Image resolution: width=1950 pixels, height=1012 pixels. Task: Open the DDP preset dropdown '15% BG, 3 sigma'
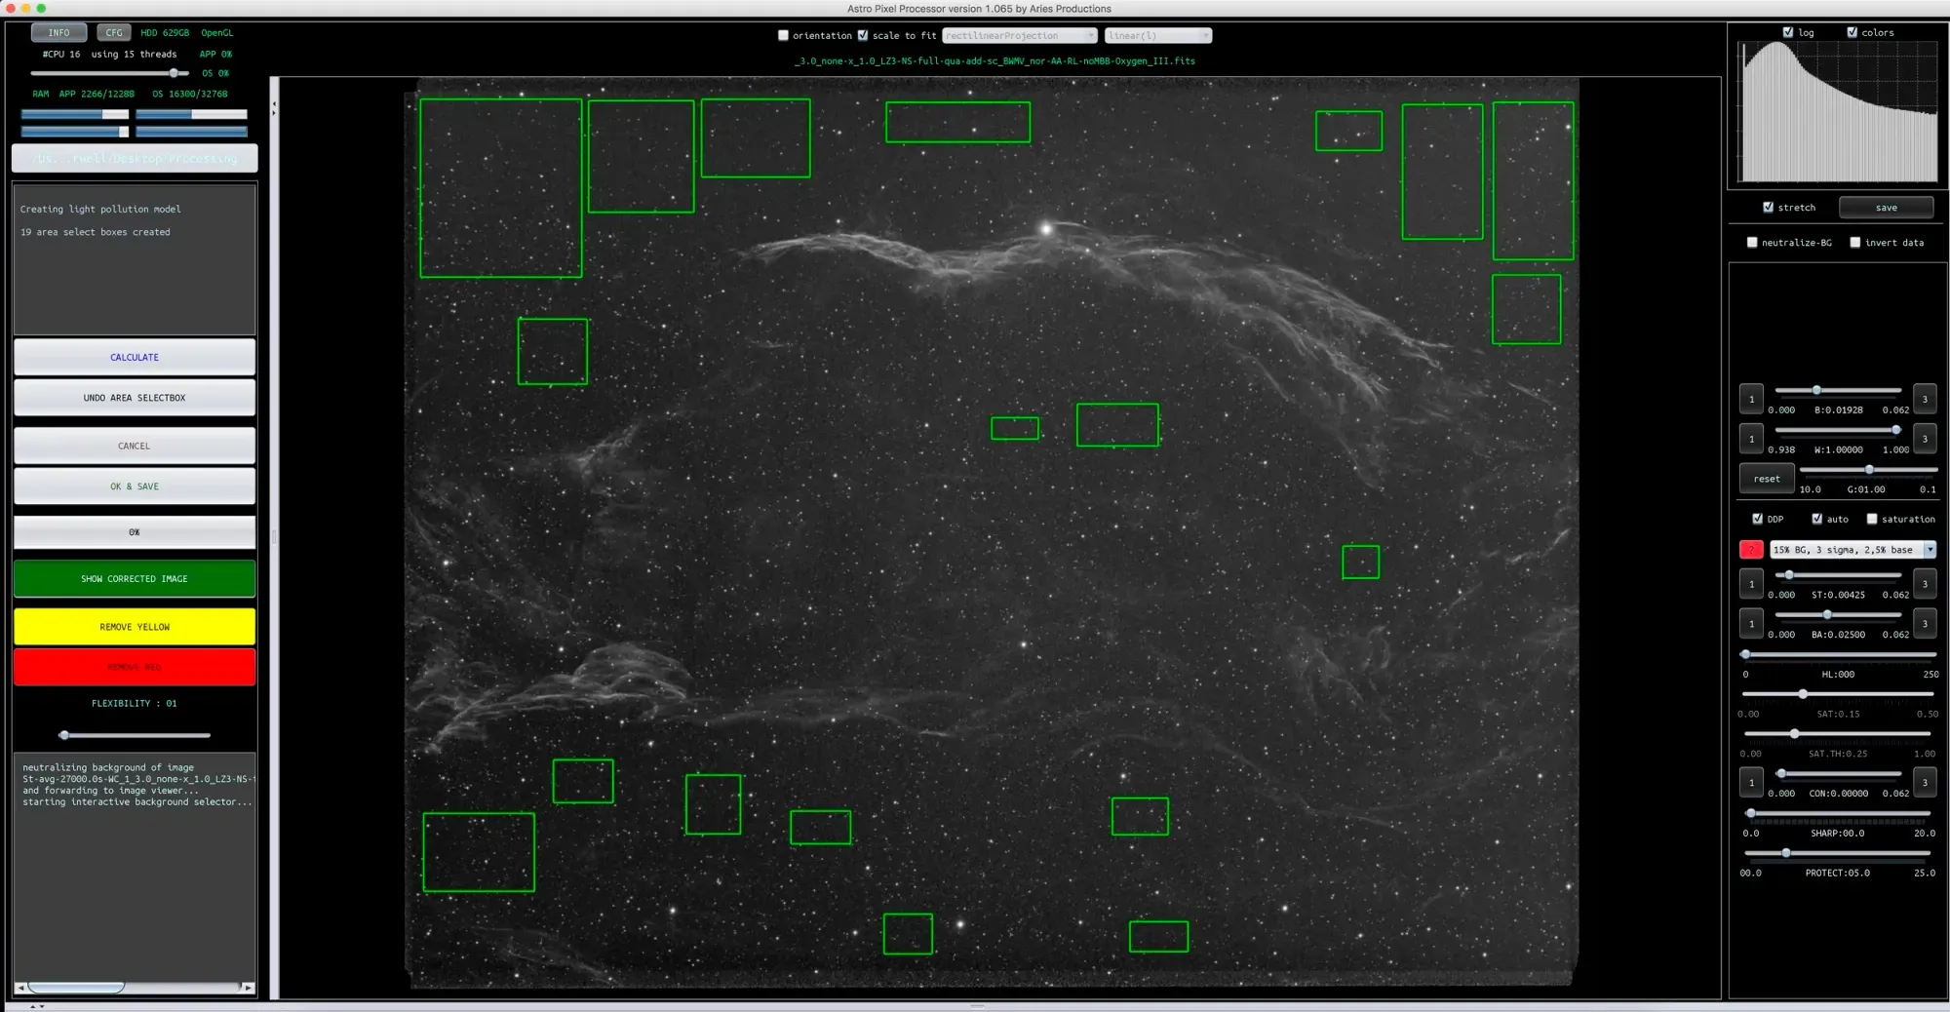(1852, 550)
